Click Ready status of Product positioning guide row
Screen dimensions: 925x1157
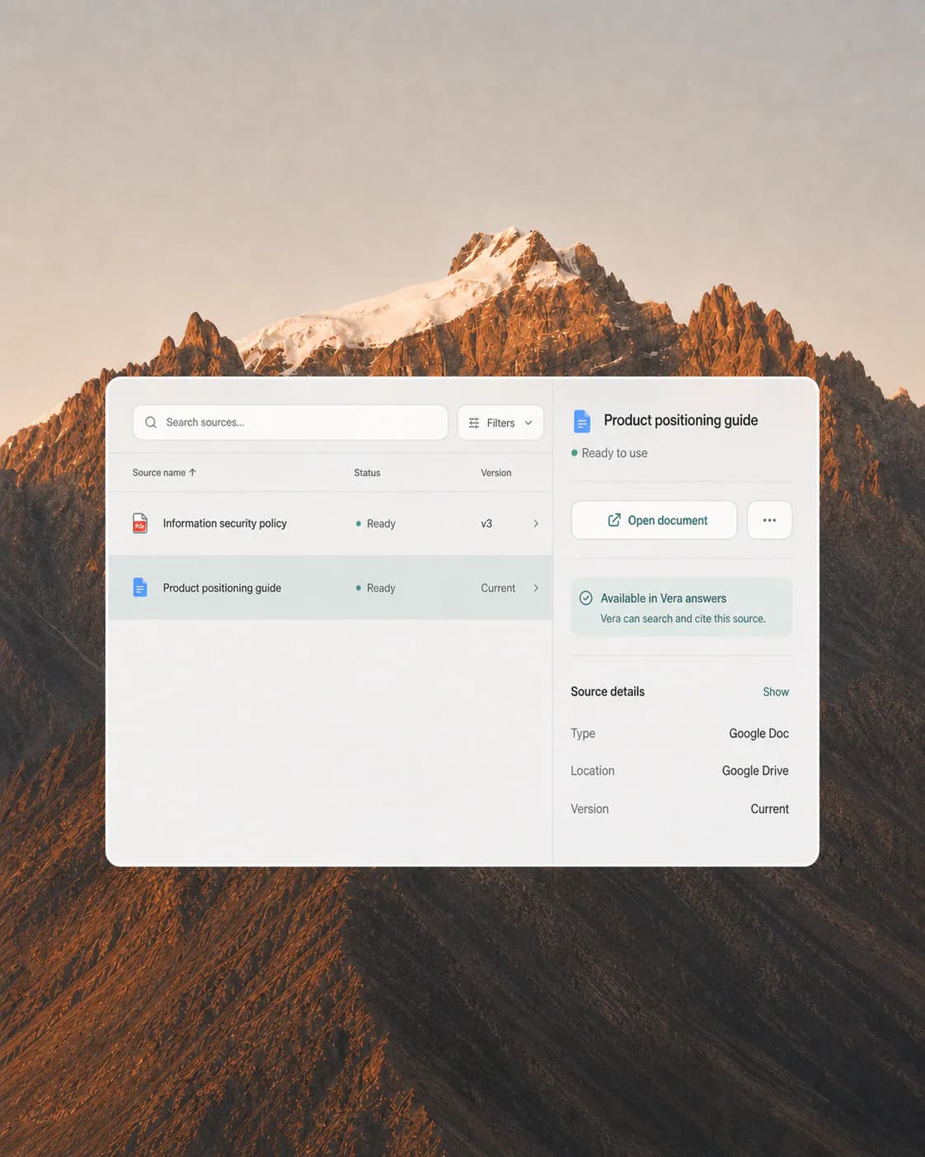[x=375, y=588]
